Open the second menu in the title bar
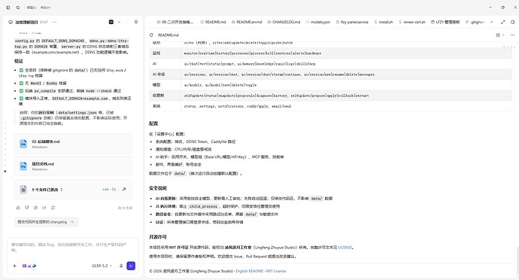This screenshot has width=519, height=280. coord(45,8)
